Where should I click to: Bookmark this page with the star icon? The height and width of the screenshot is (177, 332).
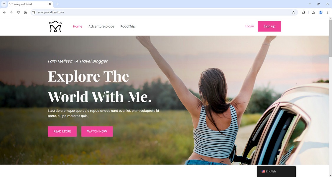click(293, 12)
